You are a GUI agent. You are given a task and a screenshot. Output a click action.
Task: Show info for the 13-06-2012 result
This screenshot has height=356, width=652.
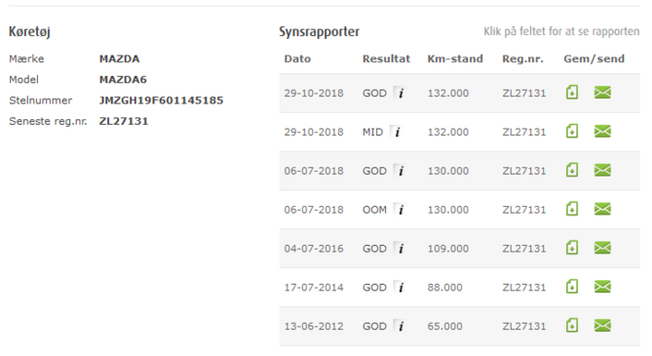(x=401, y=327)
